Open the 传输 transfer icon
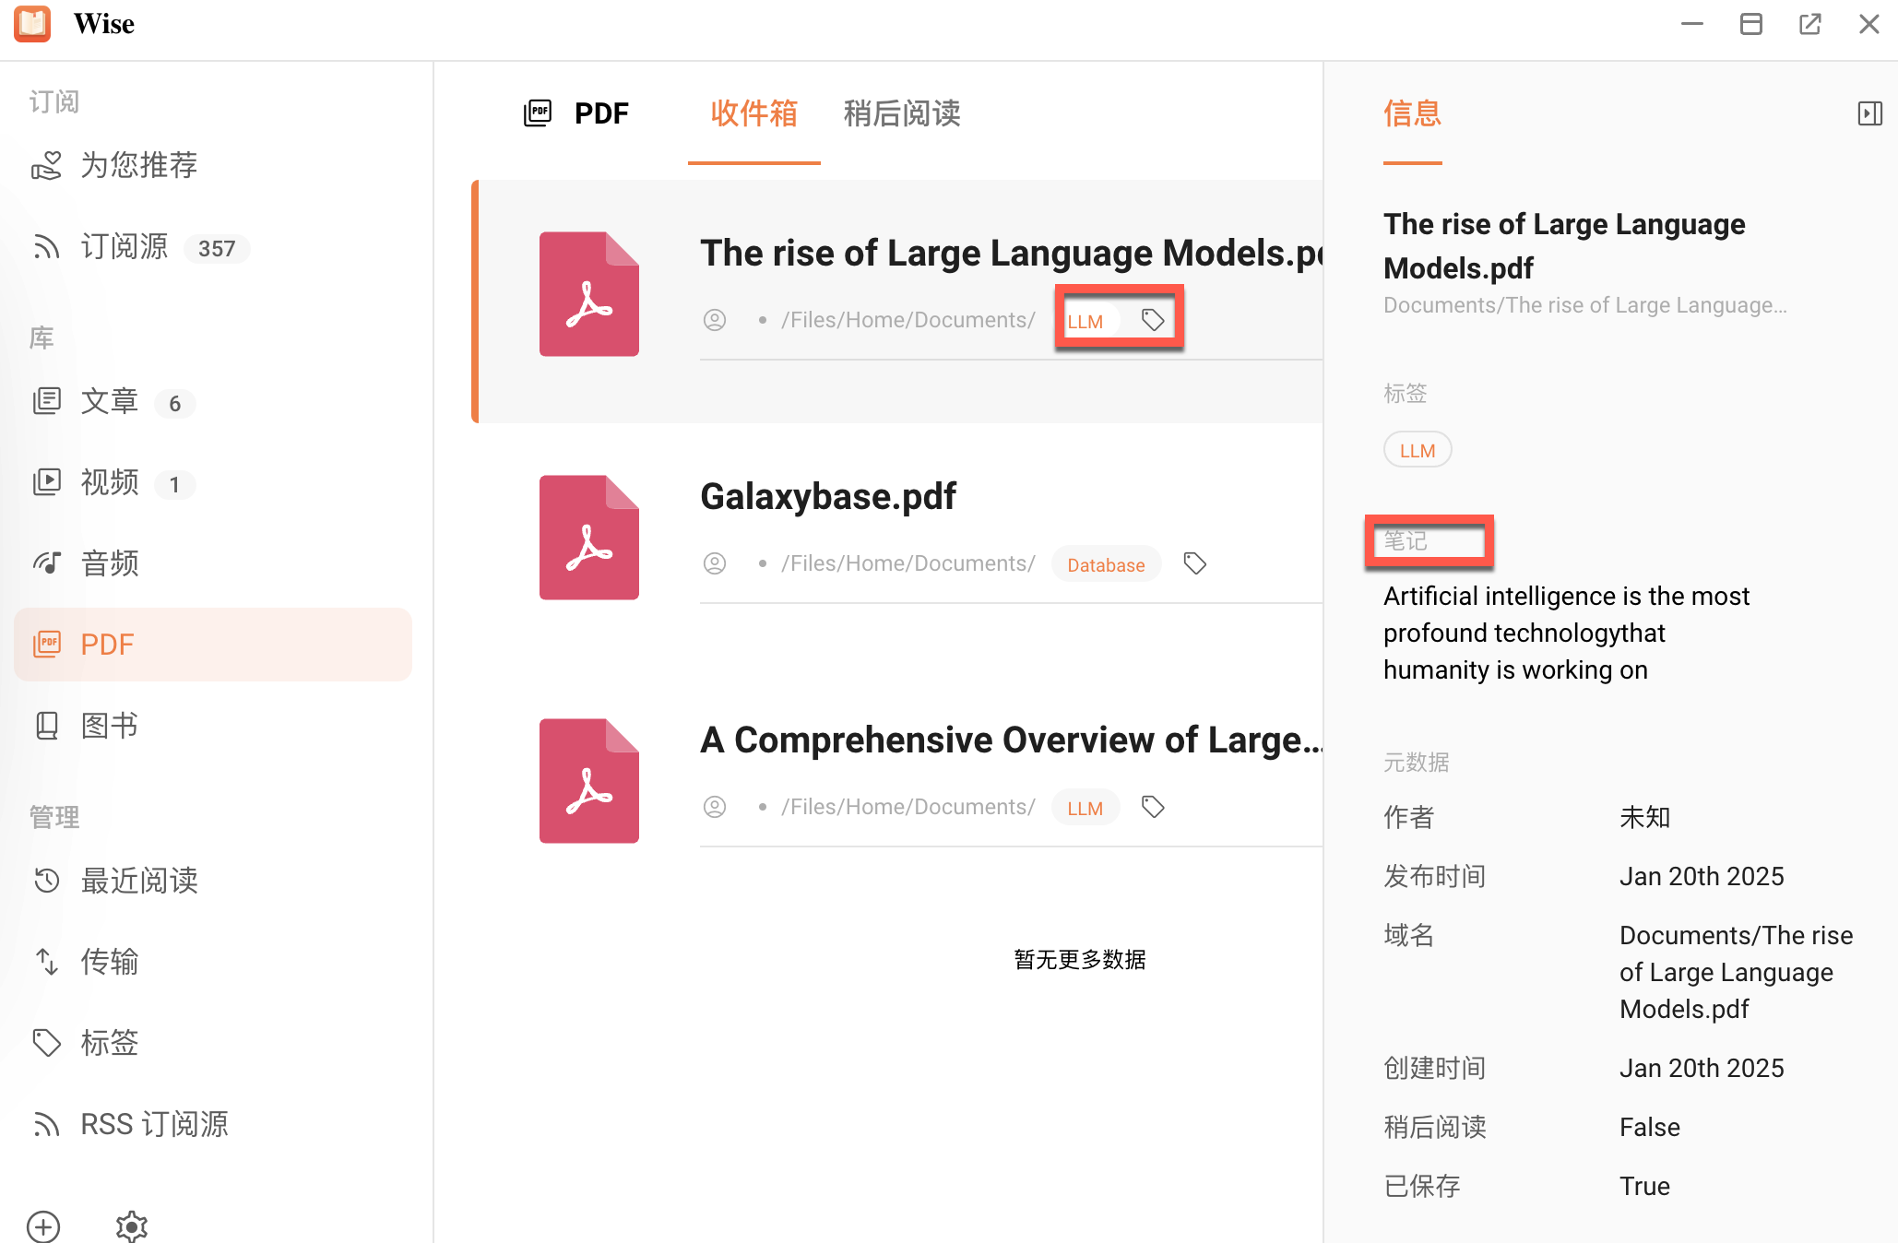Viewport: 1898px width, 1243px height. 49,962
